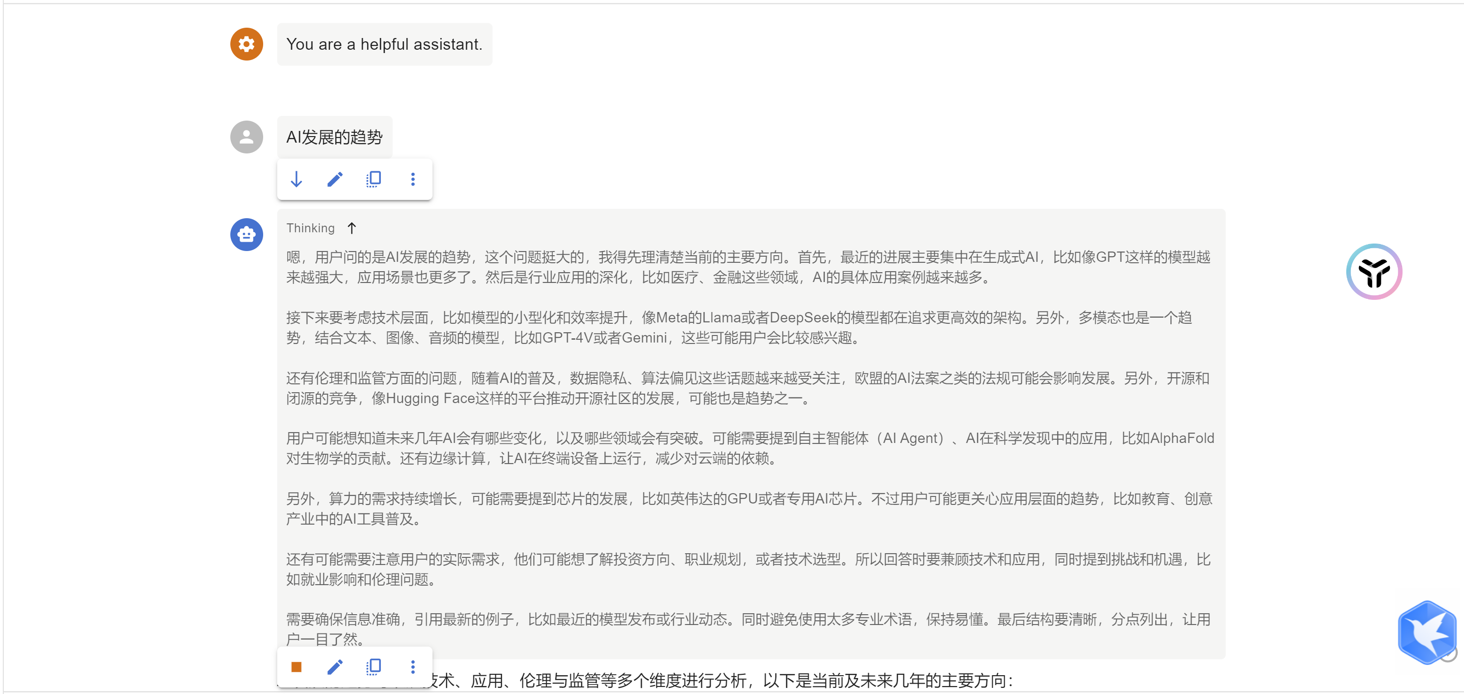Click the down arrow under the user message
The width and height of the screenshot is (1464, 694).
296,180
